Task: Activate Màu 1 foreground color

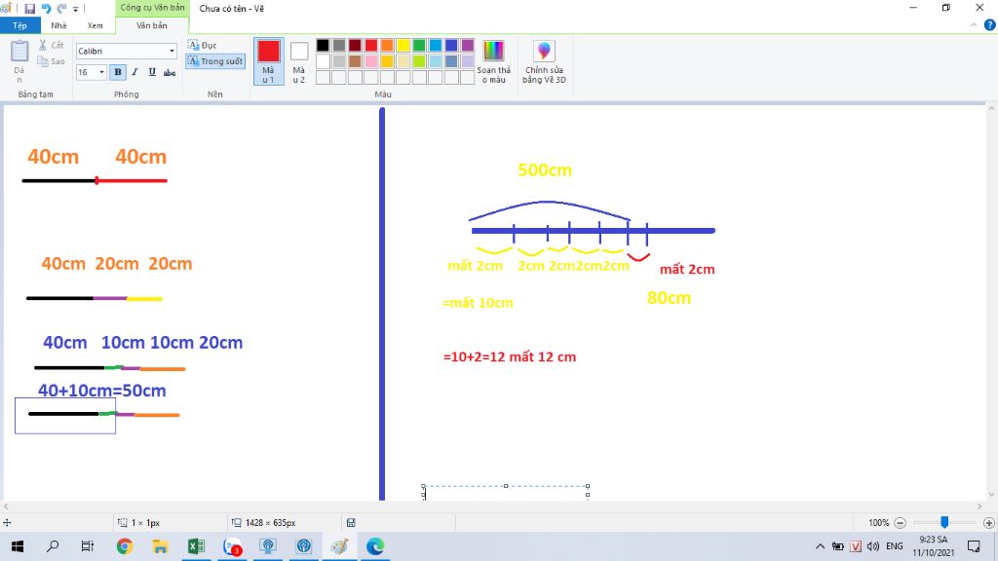Action: (x=269, y=61)
